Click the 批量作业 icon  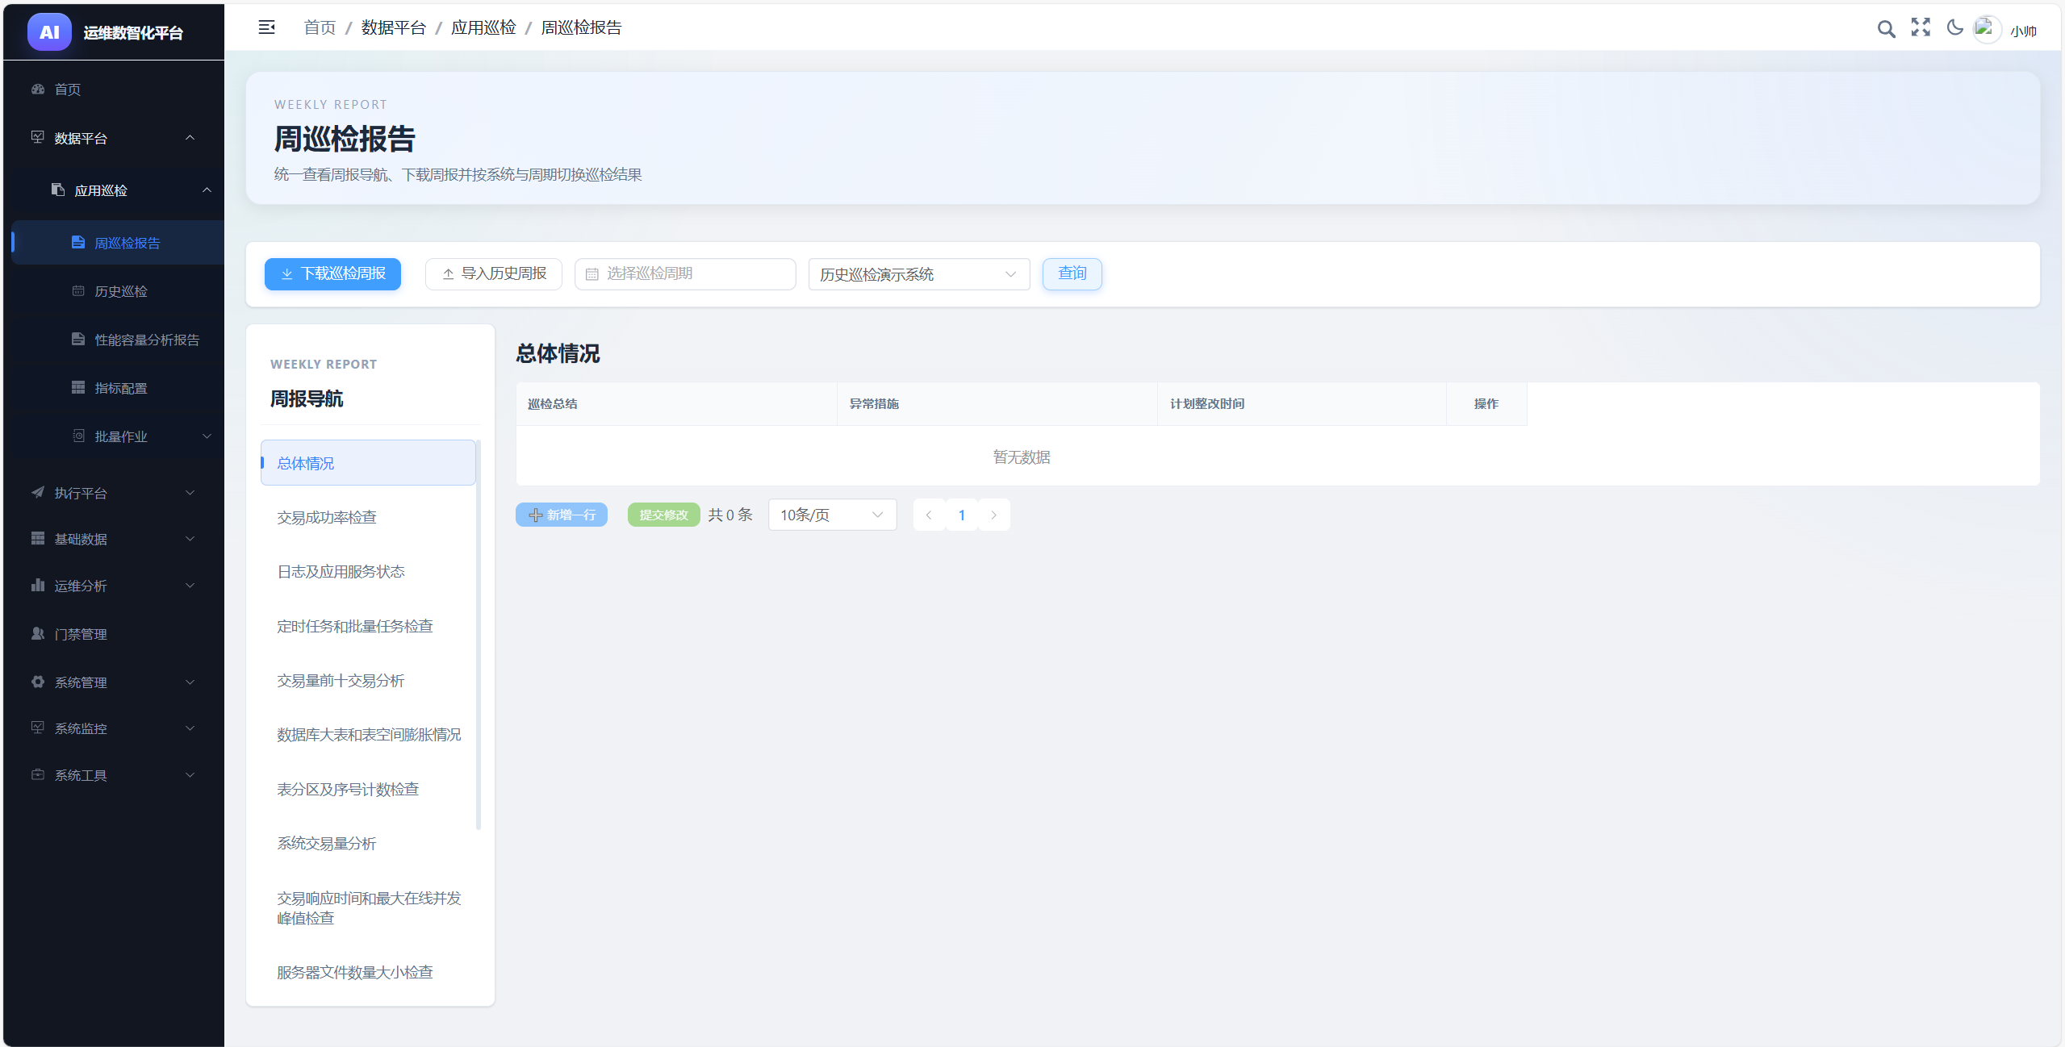[78, 436]
